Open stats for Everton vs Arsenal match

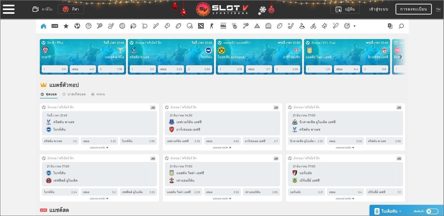pyautogui.click(x=276, y=108)
